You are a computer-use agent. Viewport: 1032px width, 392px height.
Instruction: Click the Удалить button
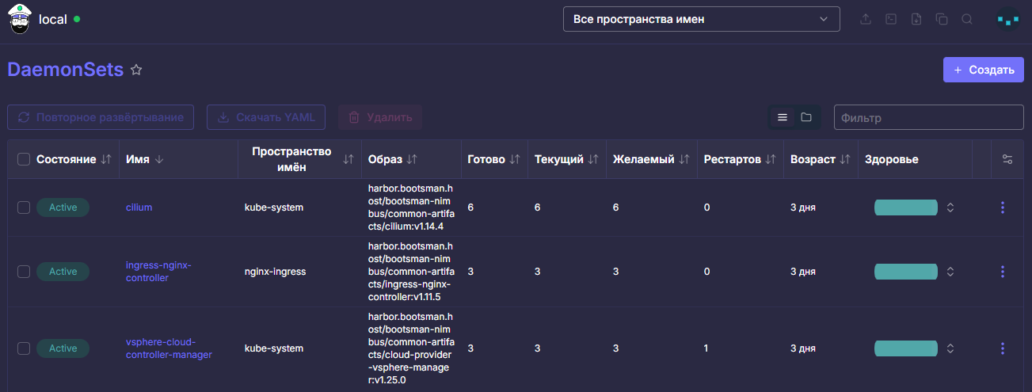pos(380,117)
